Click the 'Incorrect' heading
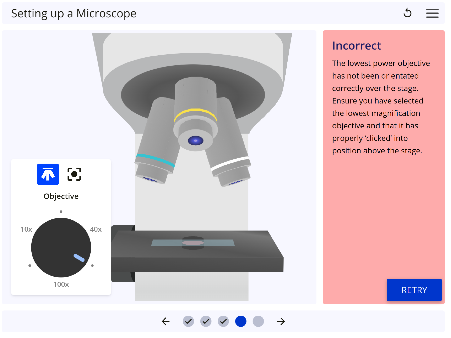Screen dimensions: 451x338 [357, 46]
